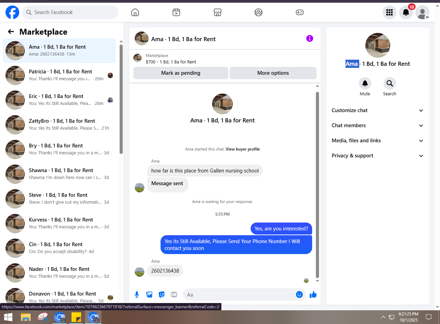Open the Eric rental conversation

coord(59,100)
